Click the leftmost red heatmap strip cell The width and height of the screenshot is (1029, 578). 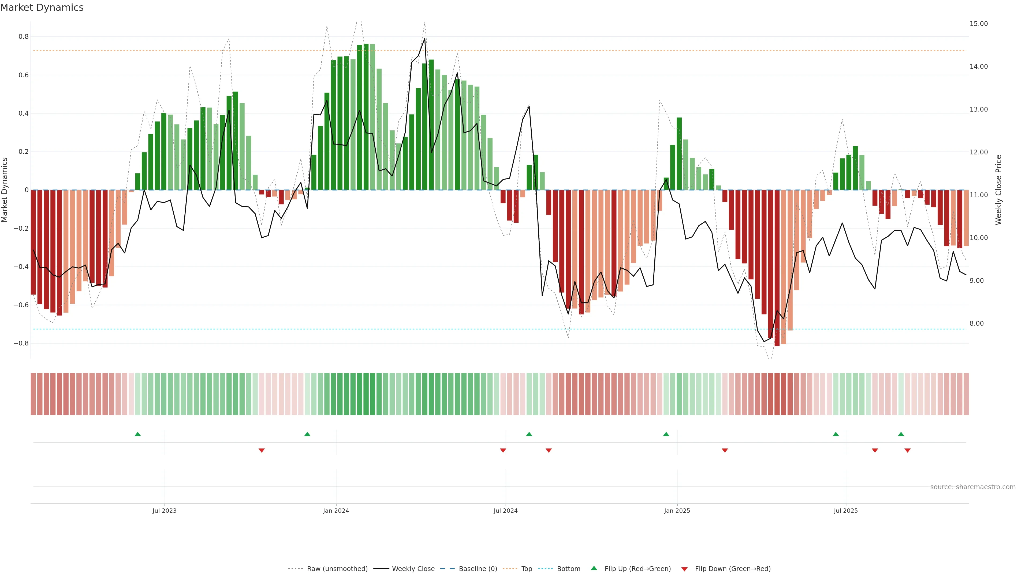coord(33,394)
